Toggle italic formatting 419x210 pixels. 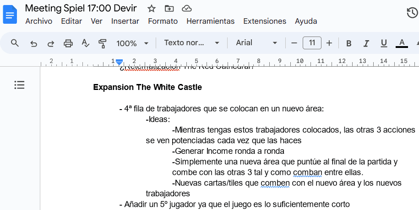[366, 43]
